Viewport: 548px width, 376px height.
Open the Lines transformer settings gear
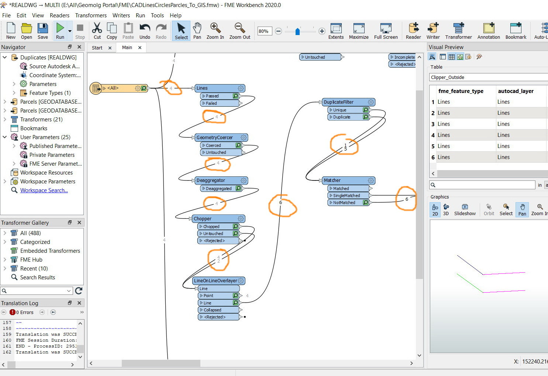click(241, 88)
